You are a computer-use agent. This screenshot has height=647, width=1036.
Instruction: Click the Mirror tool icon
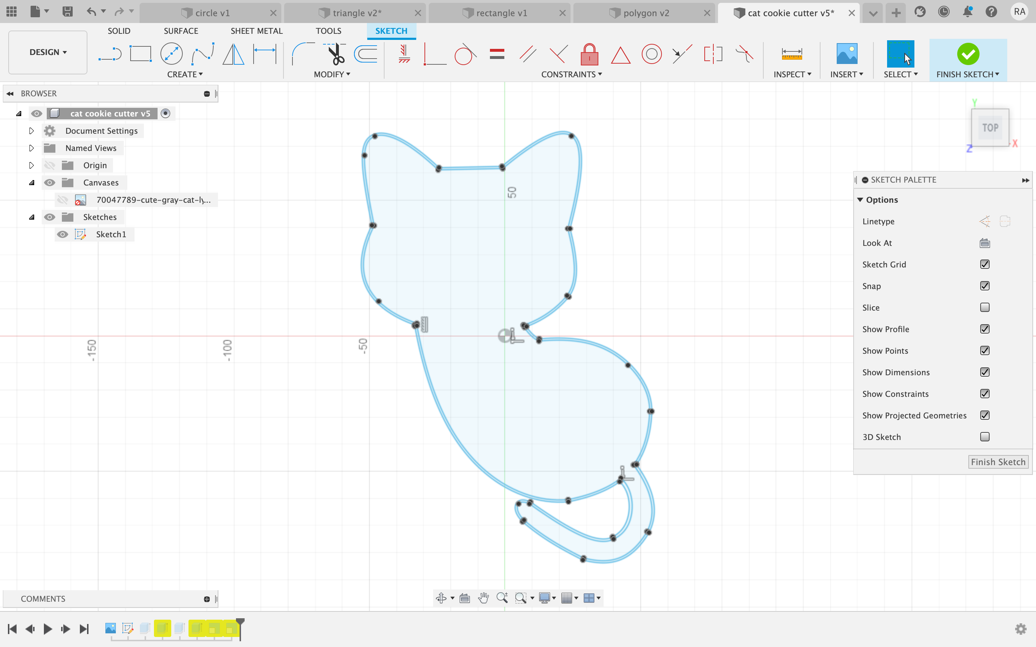coord(233,54)
